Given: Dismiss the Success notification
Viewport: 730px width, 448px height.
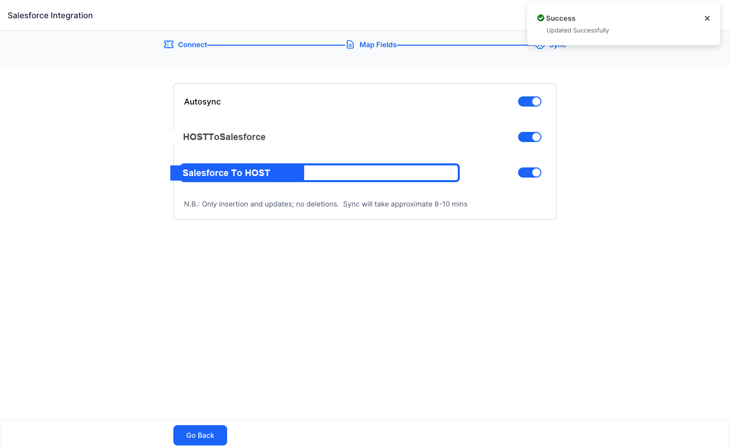Looking at the screenshot, I should tap(707, 18).
